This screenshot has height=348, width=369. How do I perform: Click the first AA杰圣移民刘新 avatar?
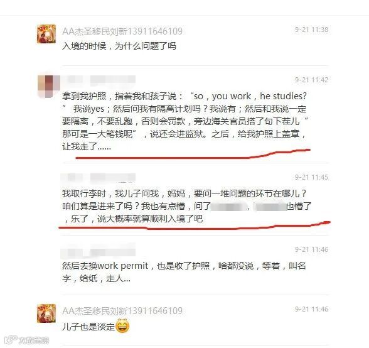pos(46,34)
